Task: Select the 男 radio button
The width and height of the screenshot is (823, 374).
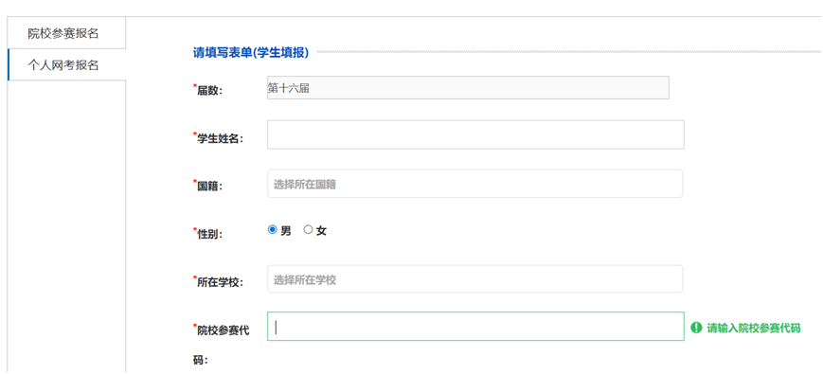Action: pyautogui.click(x=272, y=230)
